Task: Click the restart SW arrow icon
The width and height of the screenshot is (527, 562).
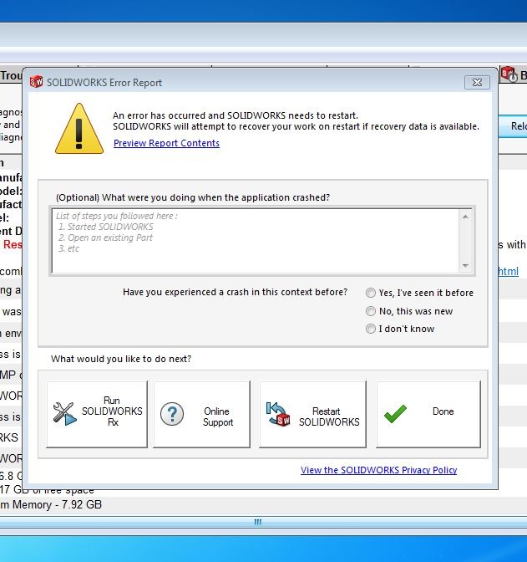Action: pyautogui.click(x=278, y=414)
